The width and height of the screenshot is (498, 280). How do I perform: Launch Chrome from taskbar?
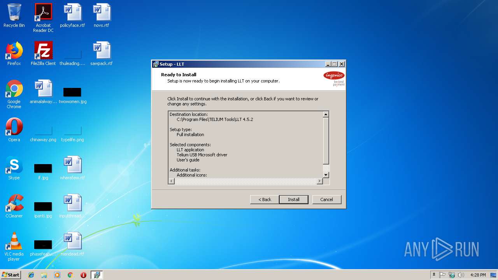click(x=70, y=275)
